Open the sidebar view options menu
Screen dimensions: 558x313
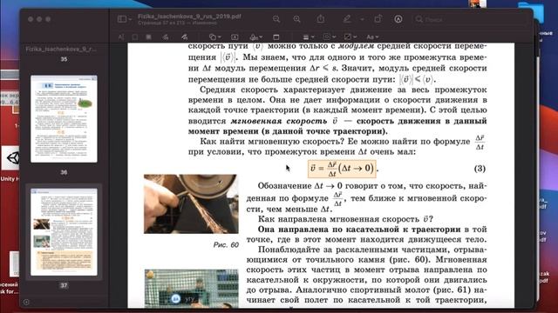[125, 19]
